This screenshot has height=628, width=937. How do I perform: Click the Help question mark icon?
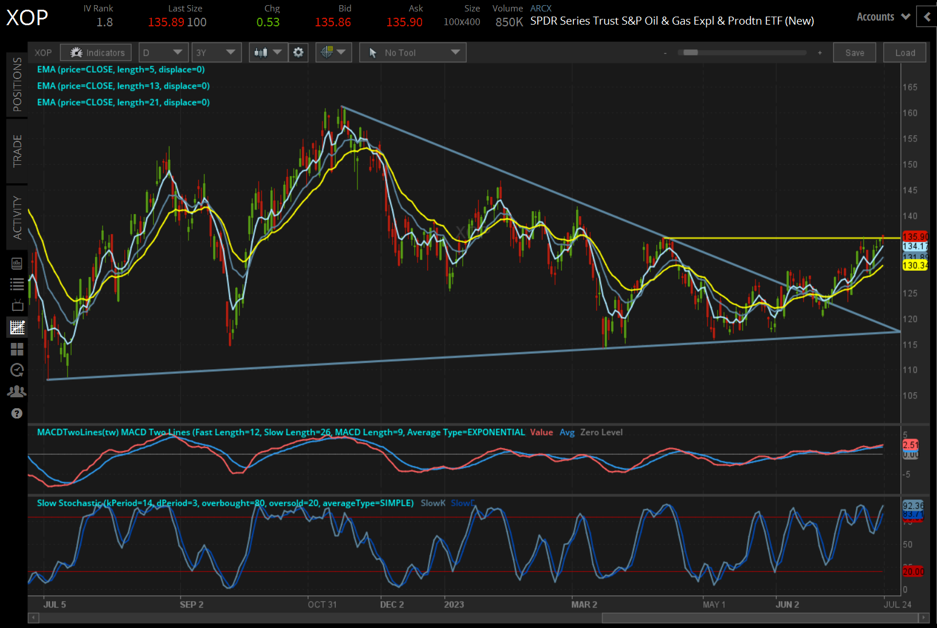click(x=17, y=413)
